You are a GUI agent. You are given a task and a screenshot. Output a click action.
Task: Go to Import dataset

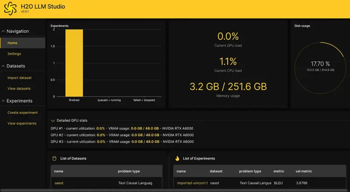point(19,78)
